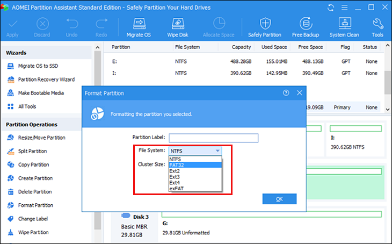Open the hamburger menu in title bar
392x244 pixels.
click(x=345, y=8)
